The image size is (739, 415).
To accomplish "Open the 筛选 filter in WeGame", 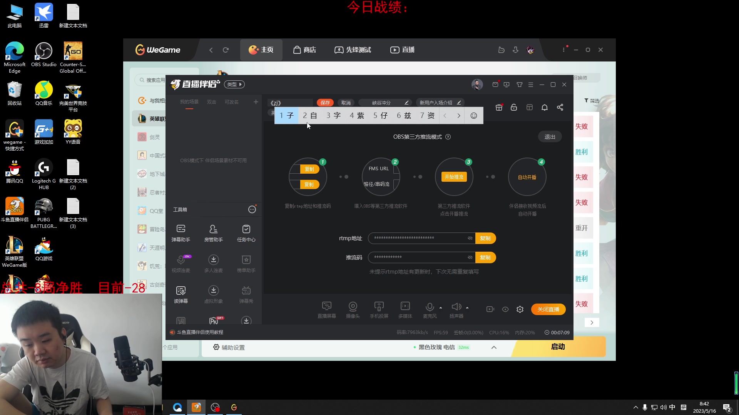I will (x=592, y=101).
